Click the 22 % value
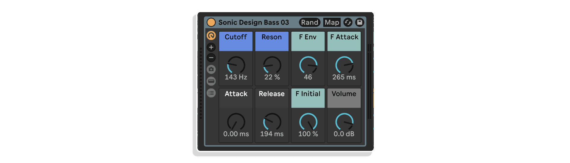Viewport: 570px width, 163px height. click(272, 77)
